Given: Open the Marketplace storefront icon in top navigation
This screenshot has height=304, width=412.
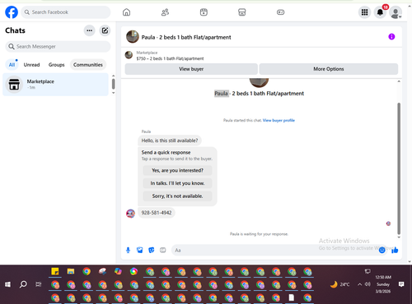Looking at the screenshot, I should (242, 12).
